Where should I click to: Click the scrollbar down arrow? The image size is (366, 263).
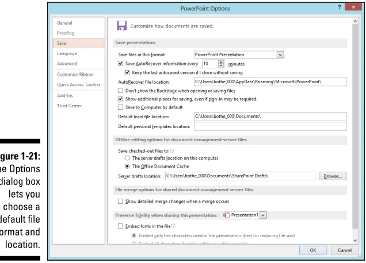tap(355, 241)
